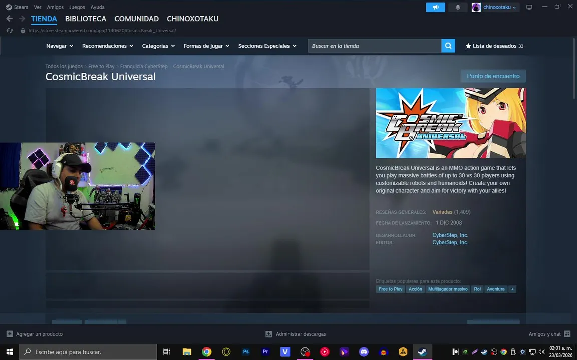The height and width of the screenshot is (360, 577).
Task: Open the Formas de jugar dropdown
Action: click(x=206, y=46)
